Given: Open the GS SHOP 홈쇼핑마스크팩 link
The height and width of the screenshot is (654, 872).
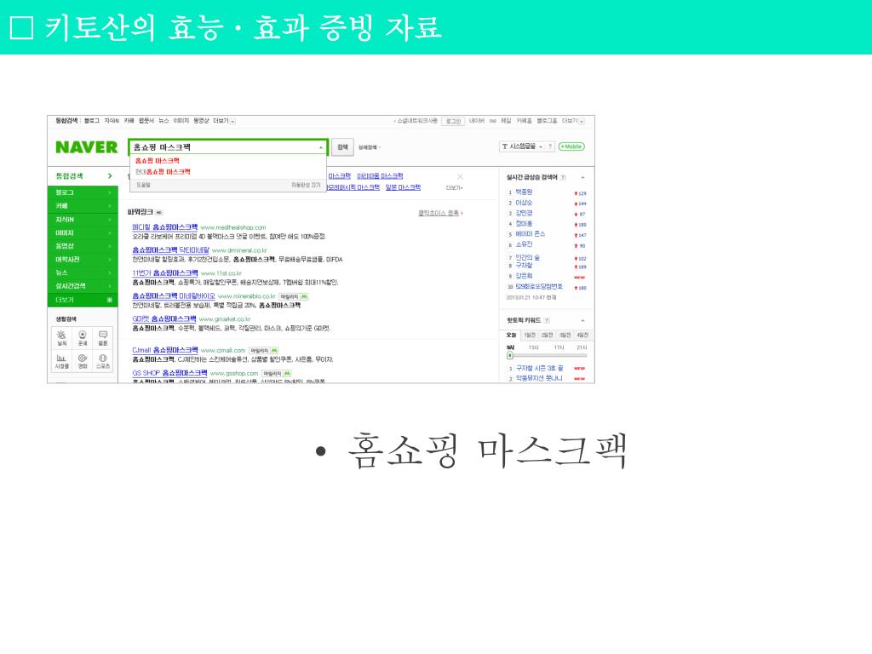Looking at the screenshot, I should 169,373.
